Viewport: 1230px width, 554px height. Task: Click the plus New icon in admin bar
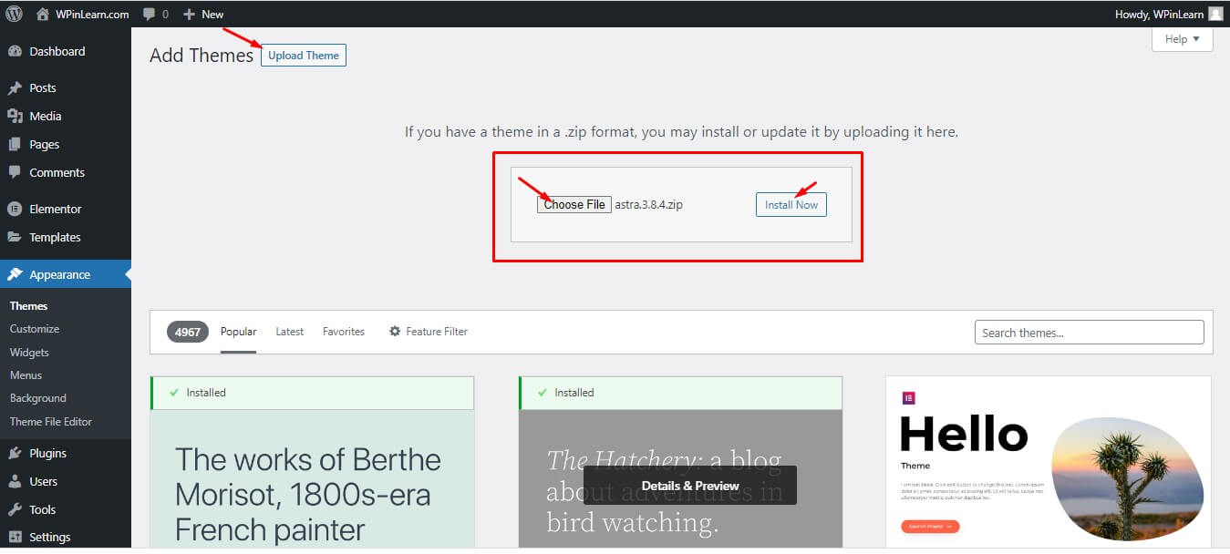point(189,15)
